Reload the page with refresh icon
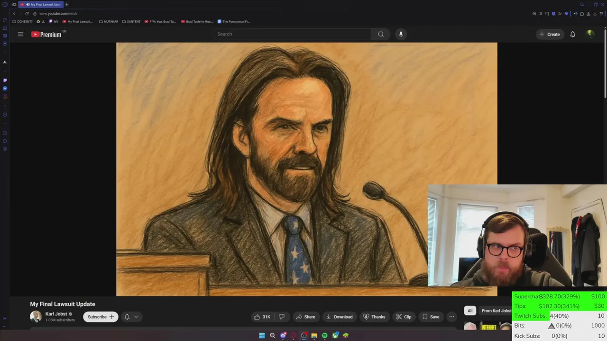 27,14
